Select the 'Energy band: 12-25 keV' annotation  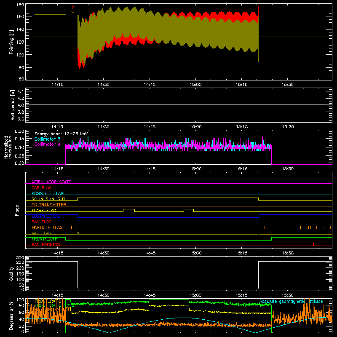61,134
